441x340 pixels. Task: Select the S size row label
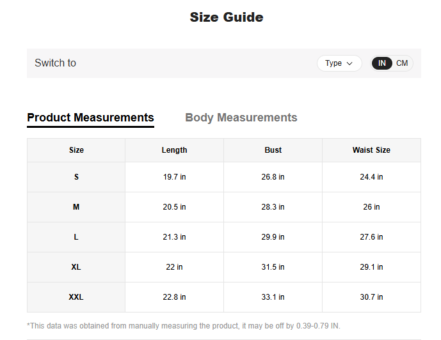coord(76,177)
